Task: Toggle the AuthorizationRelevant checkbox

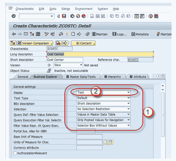Action: coord(15,153)
